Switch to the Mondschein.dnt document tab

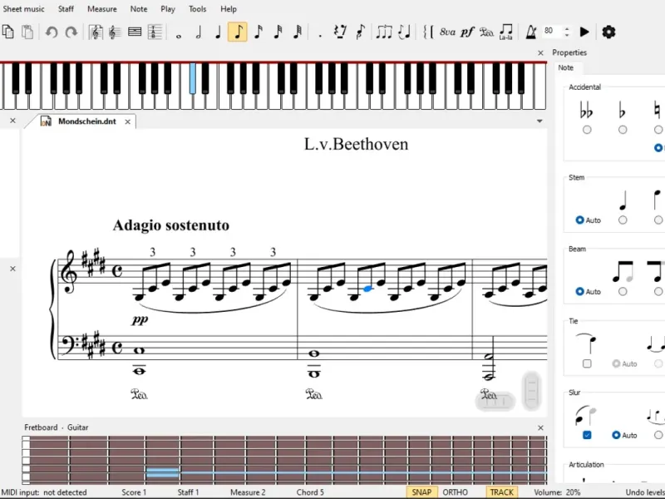coord(87,121)
